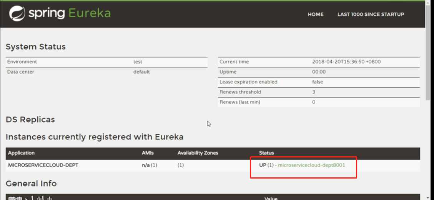Screen dimensions: 434x200
Task: Click the Uptime label
Action: coord(228,72)
